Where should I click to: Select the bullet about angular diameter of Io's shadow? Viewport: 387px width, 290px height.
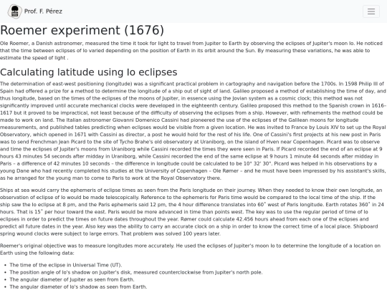78,287
